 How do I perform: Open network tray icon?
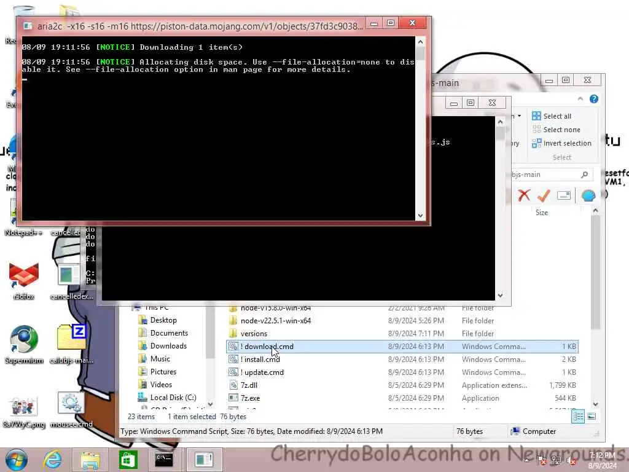[x=557, y=460]
